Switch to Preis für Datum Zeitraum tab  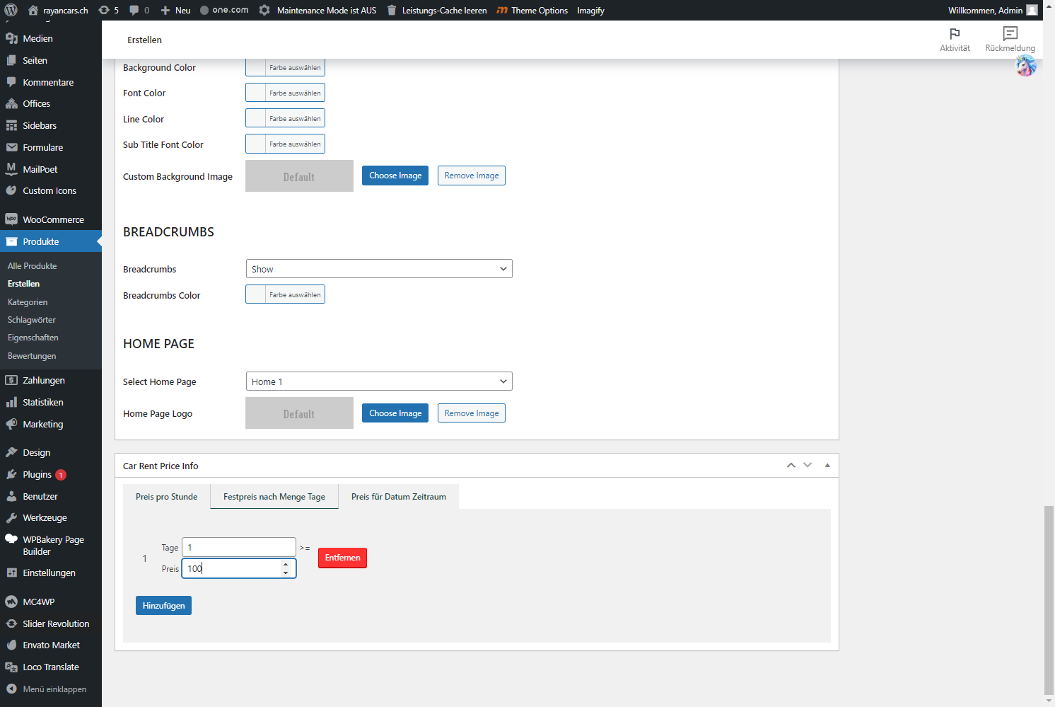[x=399, y=497]
